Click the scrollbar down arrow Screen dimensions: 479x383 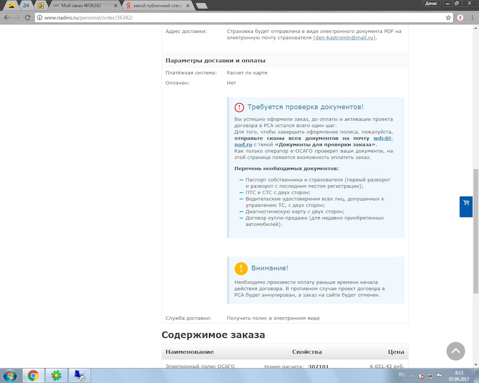[476, 365]
